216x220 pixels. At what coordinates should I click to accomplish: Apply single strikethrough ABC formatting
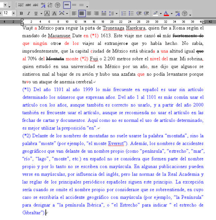(36, 5)
